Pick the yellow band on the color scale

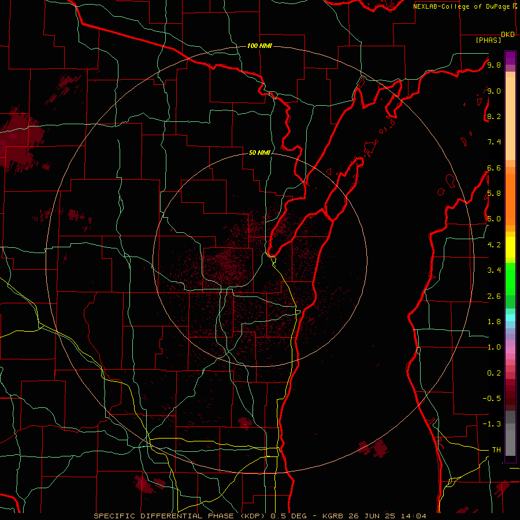(510, 247)
